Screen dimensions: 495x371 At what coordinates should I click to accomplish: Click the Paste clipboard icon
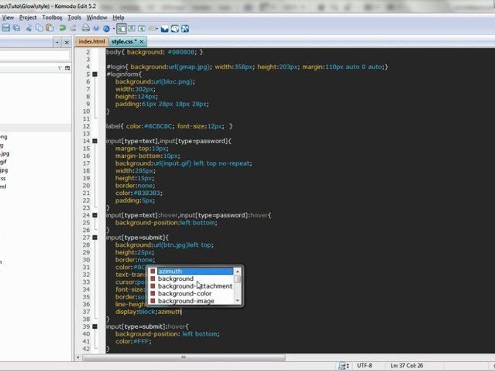pyautogui.click(x=49, y=28)
